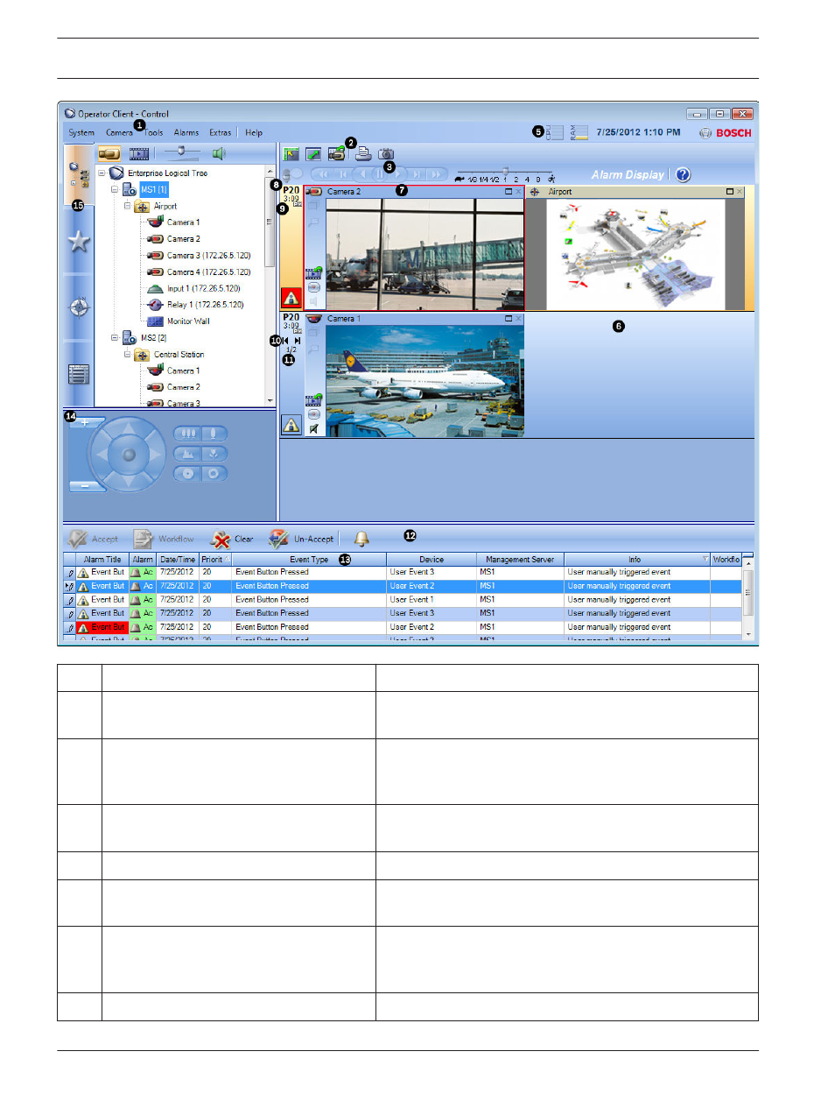The height and width of the screenshot is (1115, 835).
Task: Click the Accept alarm button
Action: 94,539
